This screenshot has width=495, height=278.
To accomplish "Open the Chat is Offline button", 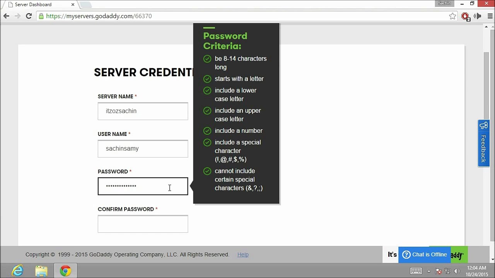I will click(x=425, y=254).
